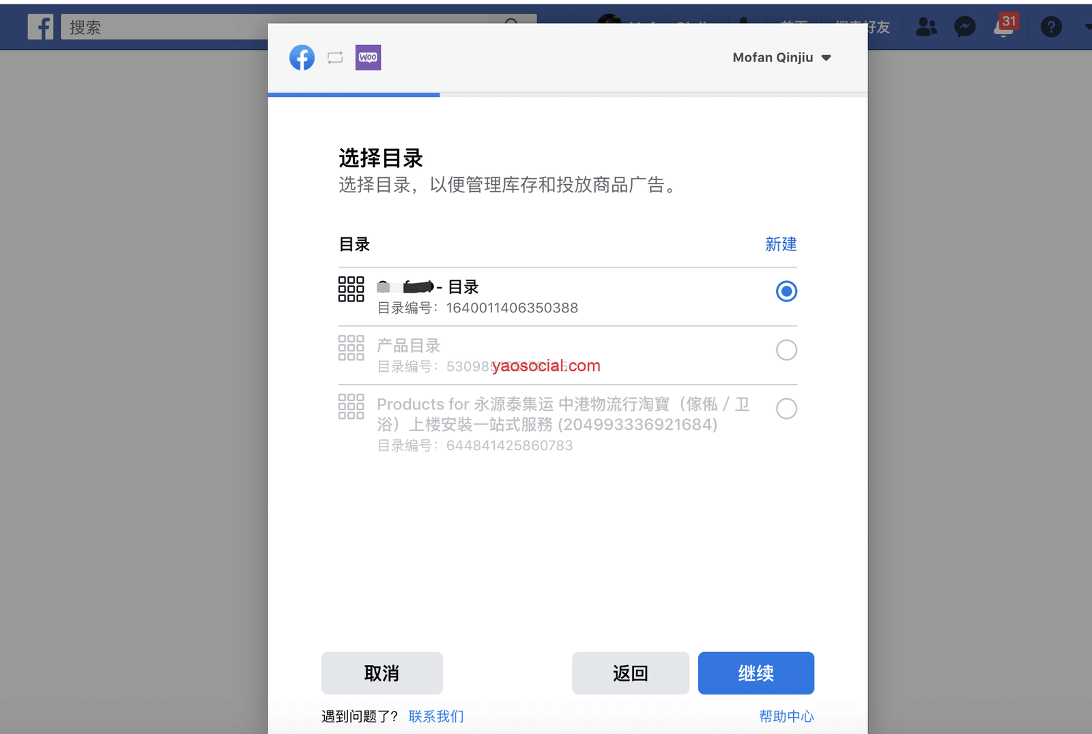Select the Products for 永源泰集运 catalog radio

click(x=786, y=409)
